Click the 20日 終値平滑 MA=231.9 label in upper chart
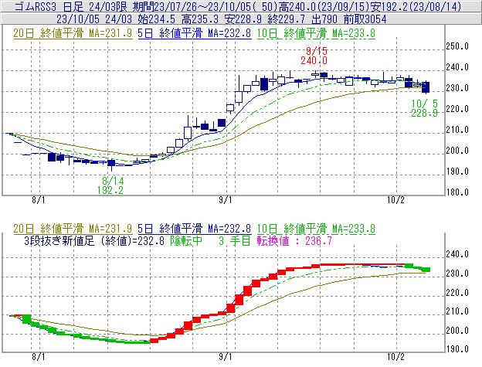The image size is (482, 367). [x=73, y=33]
